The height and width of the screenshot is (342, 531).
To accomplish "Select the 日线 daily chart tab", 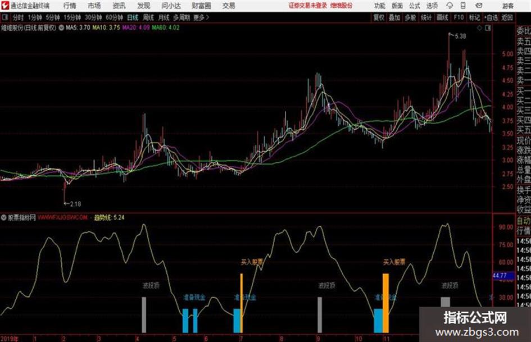I will click(133, 17).
